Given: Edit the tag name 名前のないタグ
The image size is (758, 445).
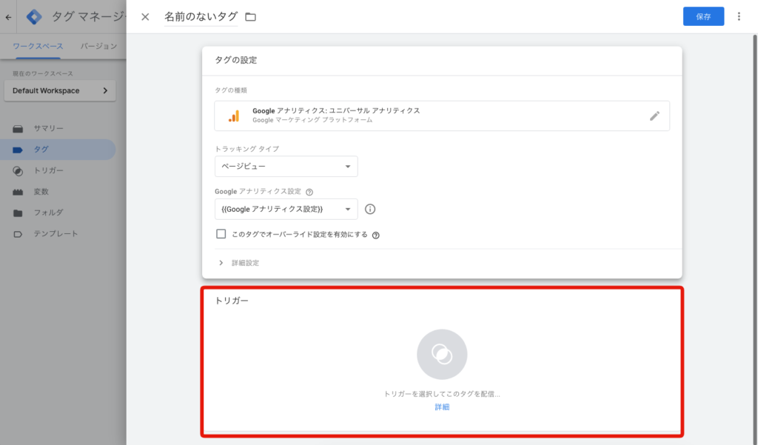Looking at the screenshot, I should coord(201,16).
